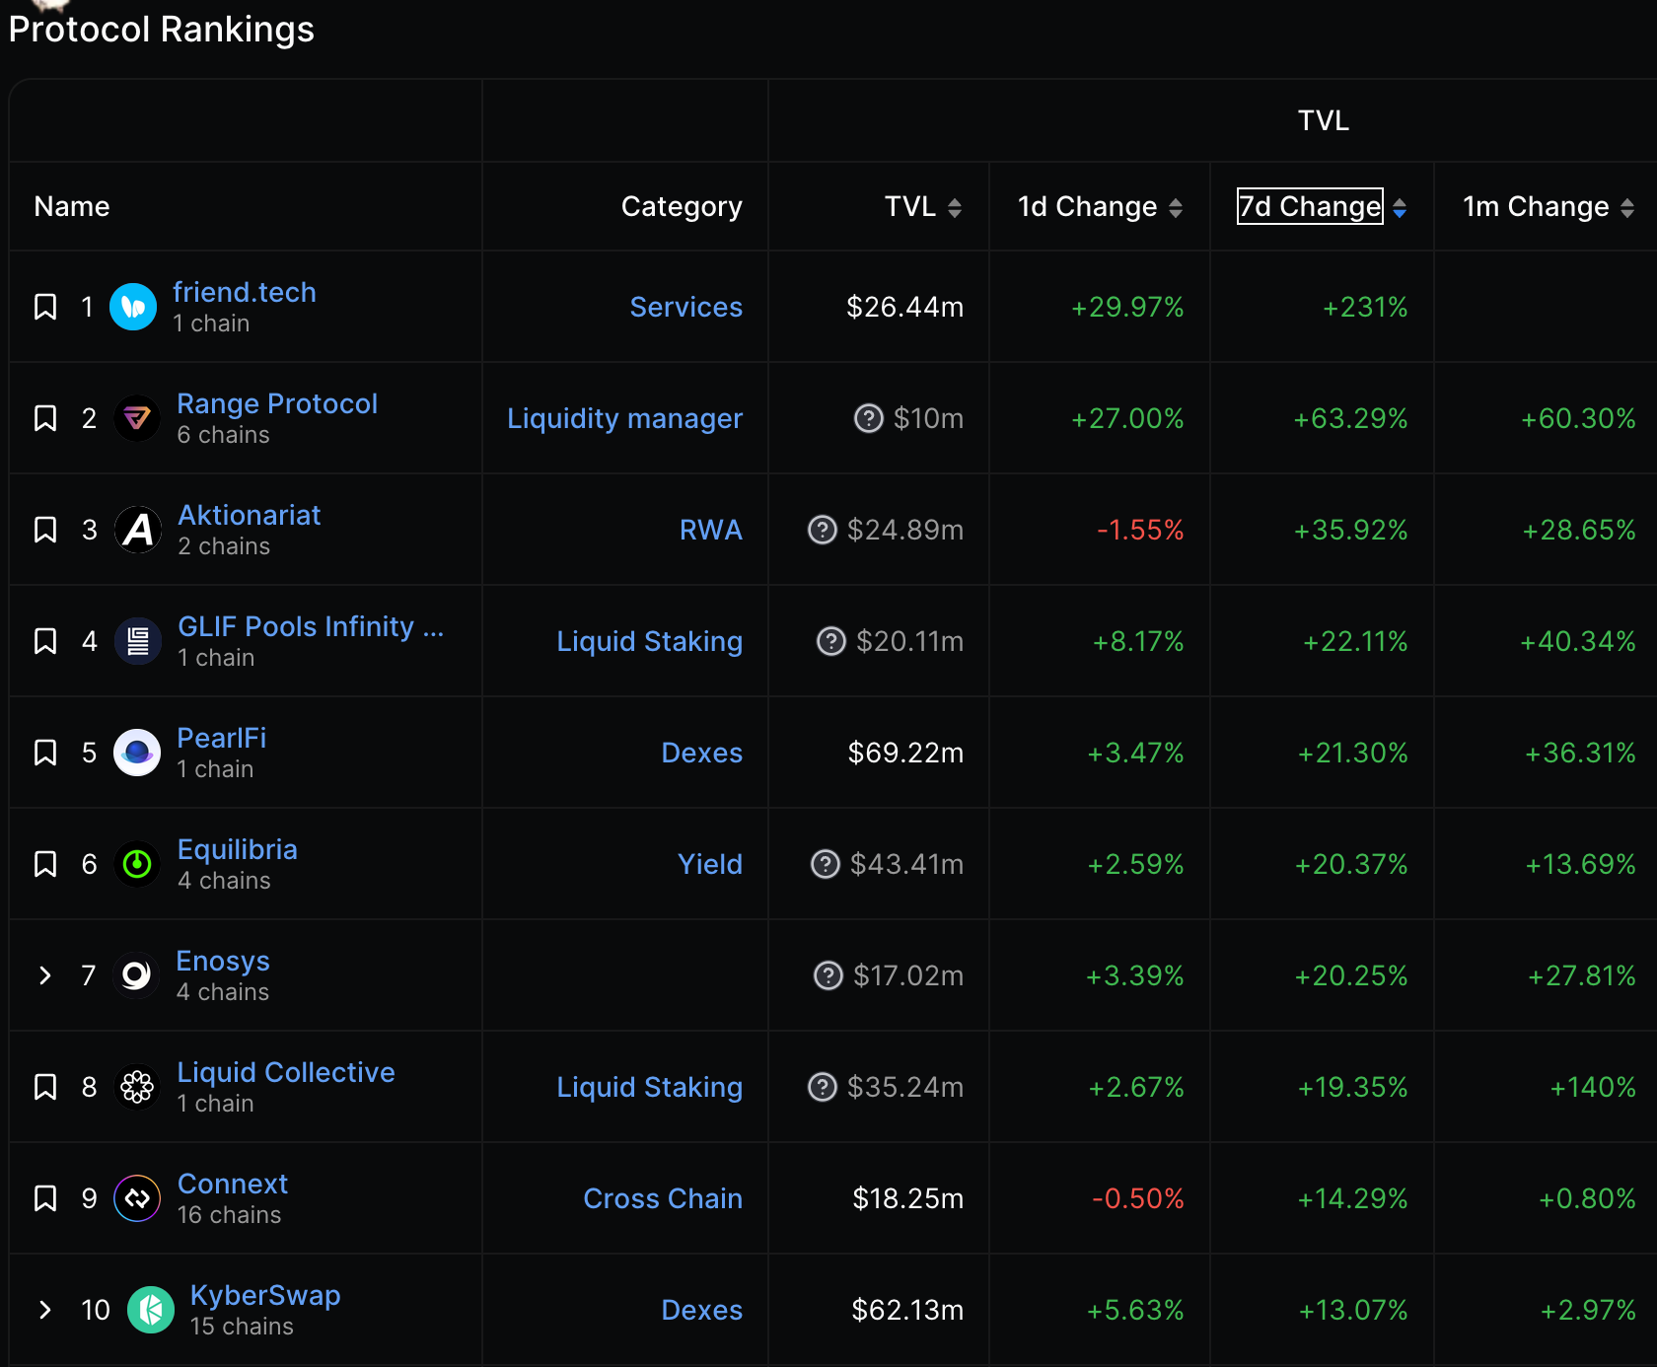
Task: Click the GLIF Pools logo icon
Action: [138, 641]
